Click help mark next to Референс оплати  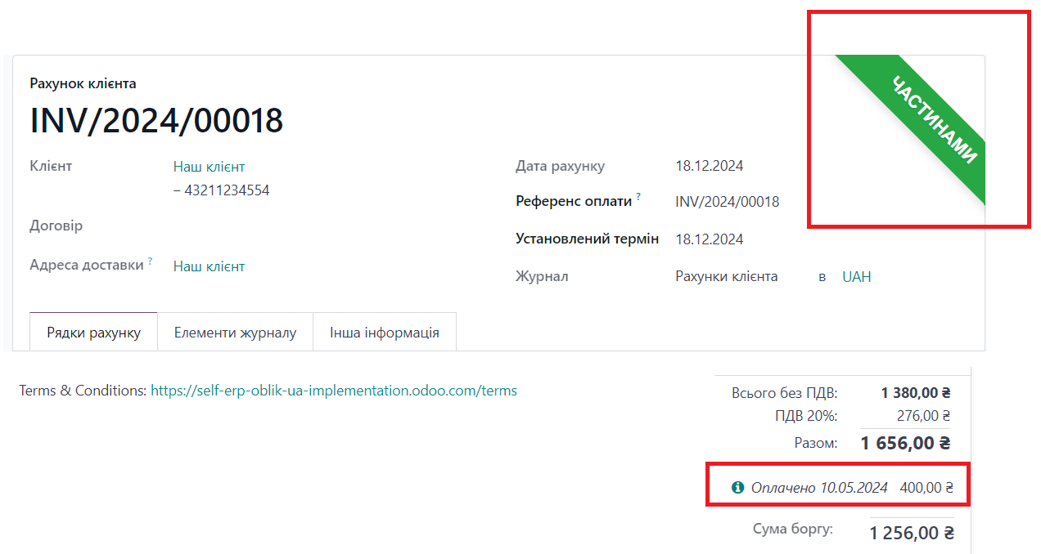tap(638, 197)
